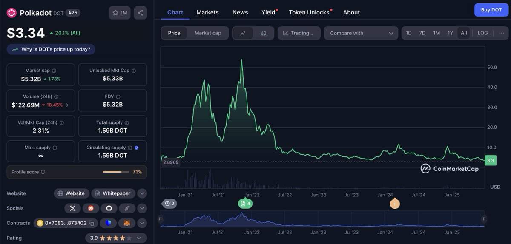511x244 pixels.
Task: Open the Reddit social link
Action: coord(90,208)
